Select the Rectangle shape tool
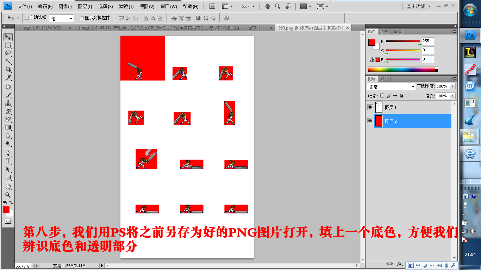The image size is (481, 270). click(8, 178)
